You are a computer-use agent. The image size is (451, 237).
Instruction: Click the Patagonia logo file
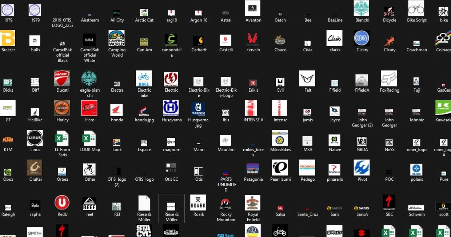pos(253,169)
